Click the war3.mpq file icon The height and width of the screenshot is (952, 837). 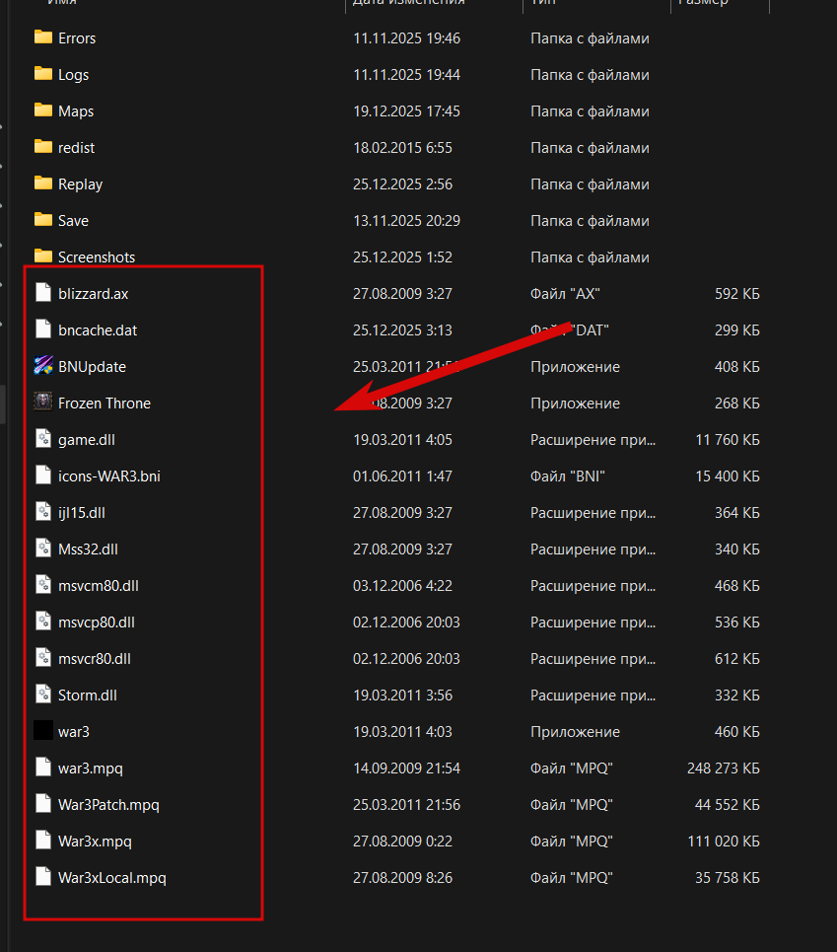coord(43,767)
